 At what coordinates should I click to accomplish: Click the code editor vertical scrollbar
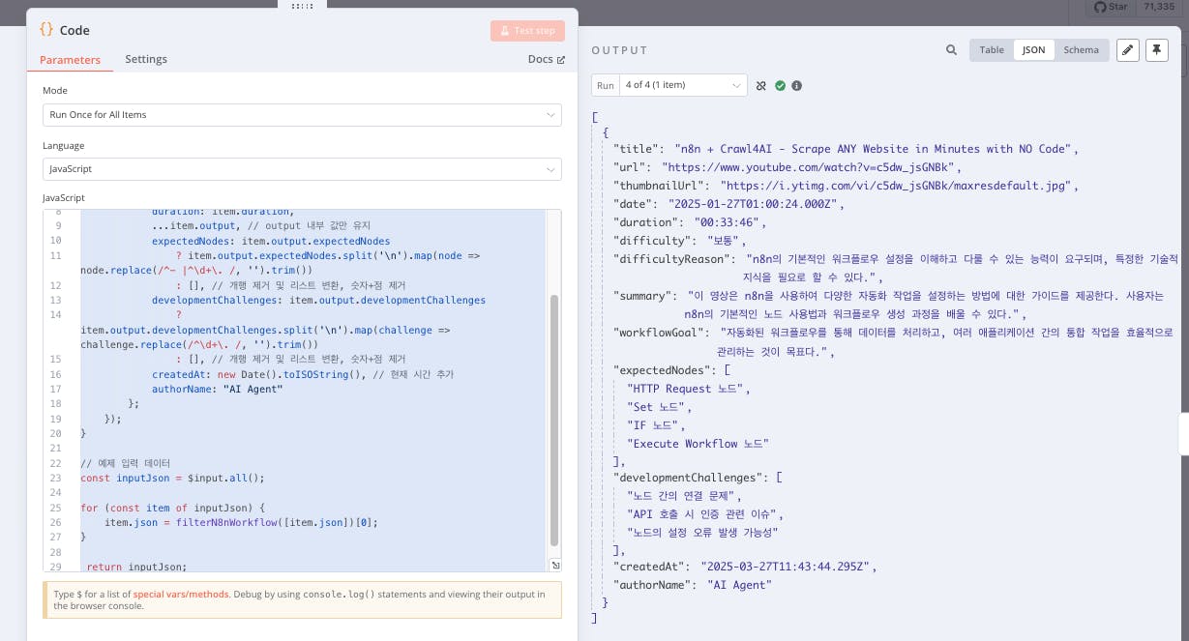554,421
